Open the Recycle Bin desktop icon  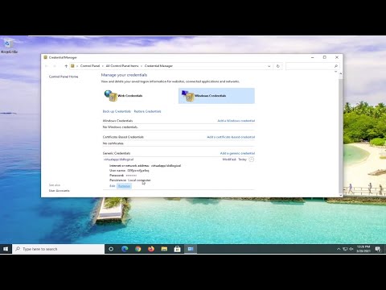[9, 46]
